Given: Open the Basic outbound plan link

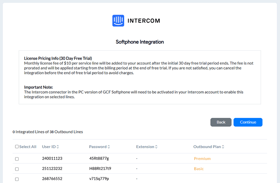Looking at the screenshot, I should 199,169.
